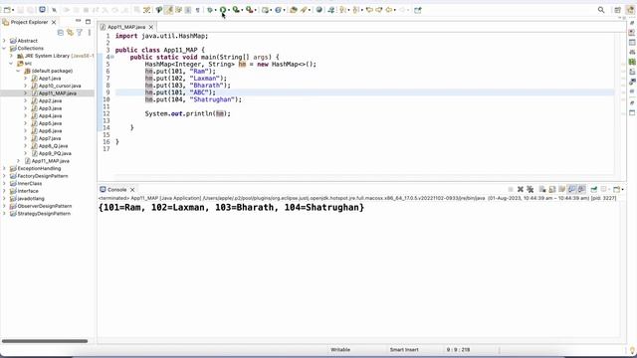Click the New file wizard icon
637x358 pixels.
click(7, 10)
